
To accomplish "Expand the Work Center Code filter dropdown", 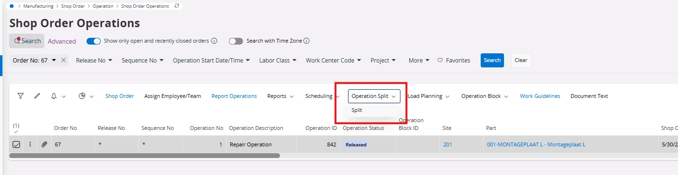I will pyautogui.click(x=333, y=61).
